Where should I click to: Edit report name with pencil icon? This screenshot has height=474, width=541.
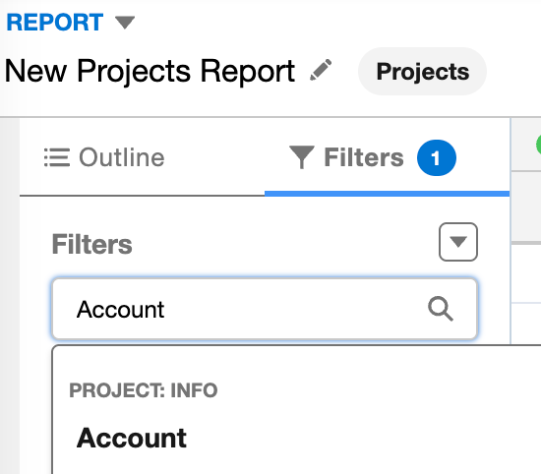321,70
